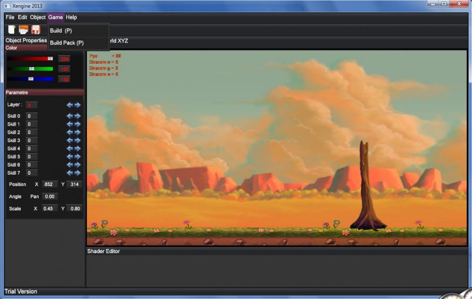Close the Xengine 2013 window
This screenshot has width=472, height=299.
pyautogui.click(x=459, y=4)
